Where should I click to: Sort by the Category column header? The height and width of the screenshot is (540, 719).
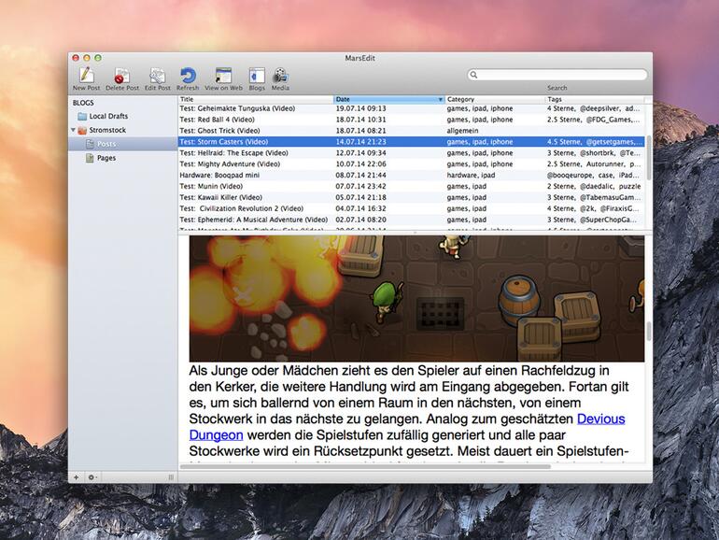(x=495, y=99)
